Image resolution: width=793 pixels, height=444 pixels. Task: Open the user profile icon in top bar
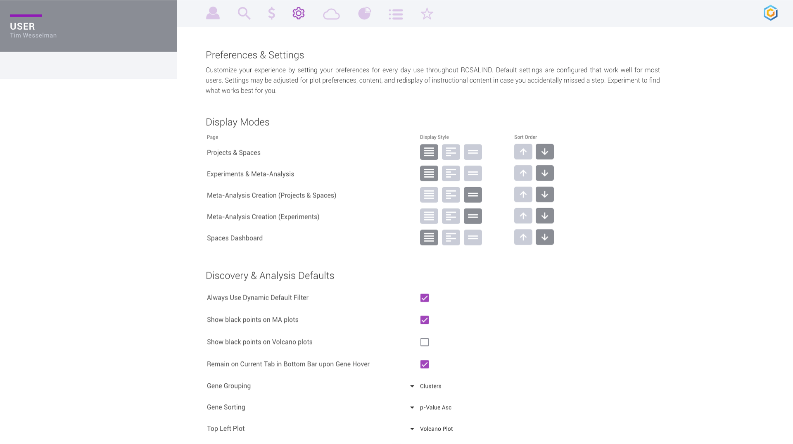click(213, 13)
